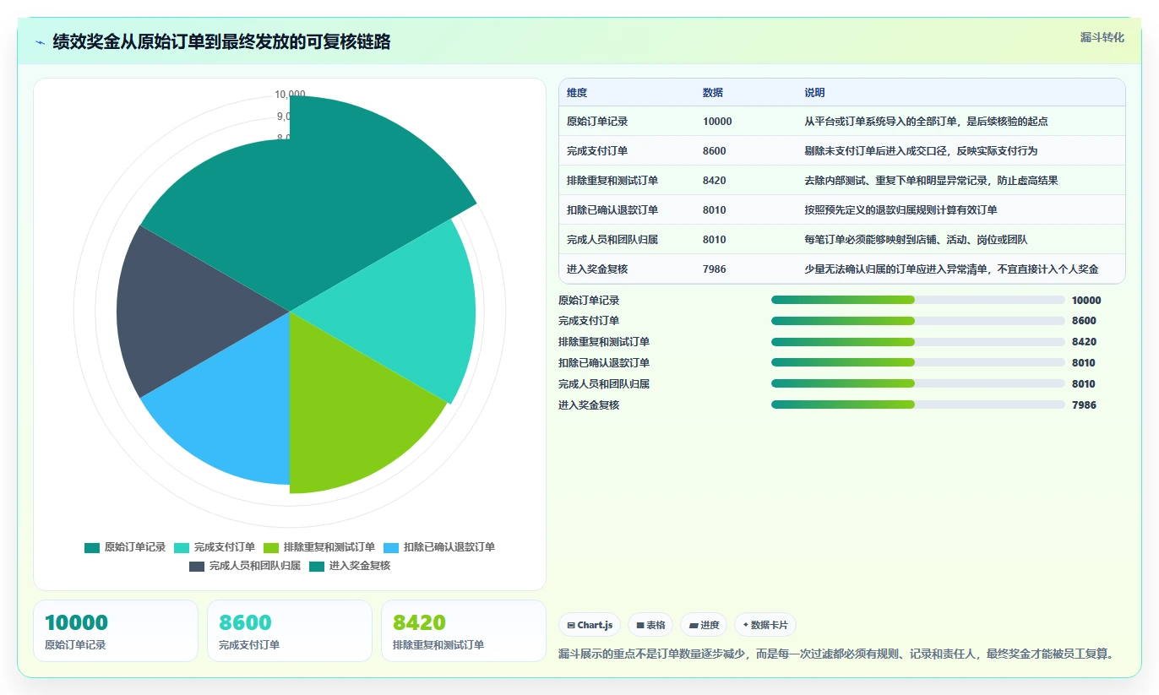Click the 维度 column header
Viewport: 1159px width, 695px height.
(x=577, y=93)
